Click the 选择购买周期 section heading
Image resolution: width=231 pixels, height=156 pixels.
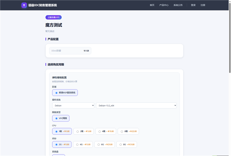click(x=56, y=65)
